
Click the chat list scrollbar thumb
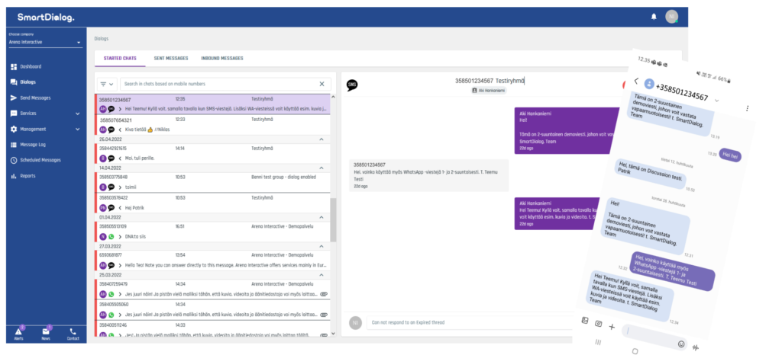coord(333,219)
